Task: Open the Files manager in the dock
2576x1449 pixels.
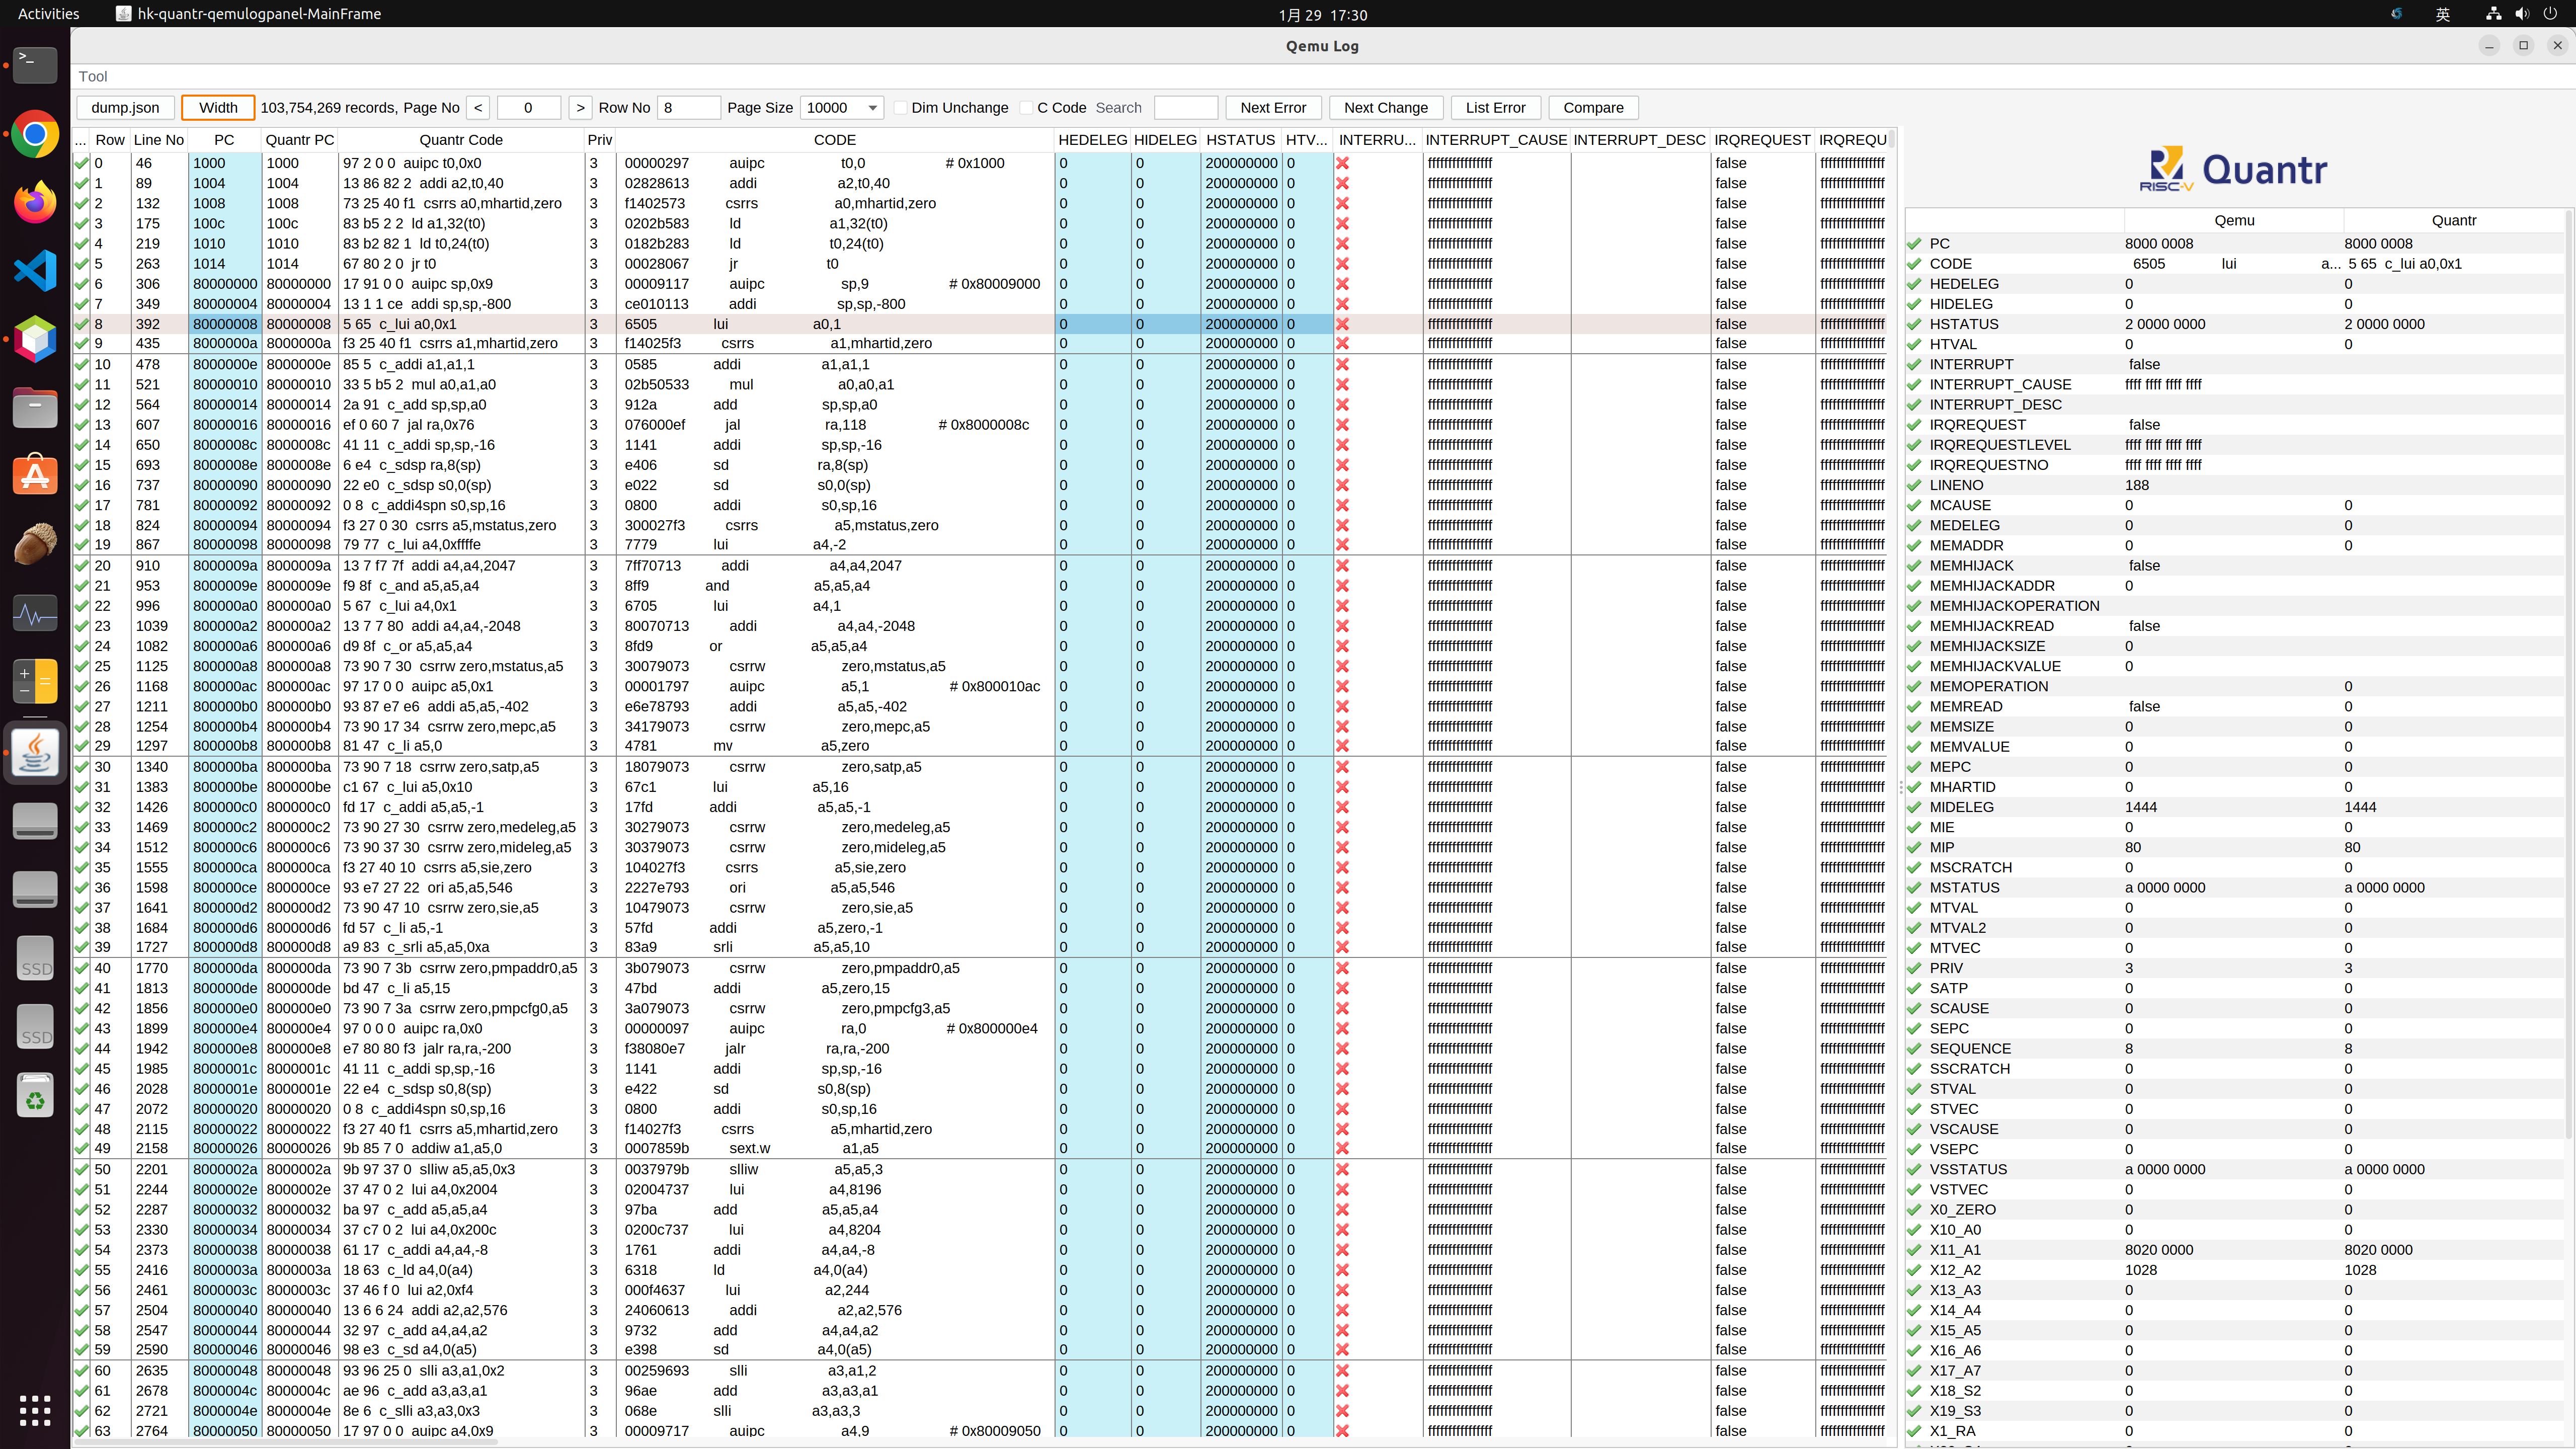Action: point(35,407)
